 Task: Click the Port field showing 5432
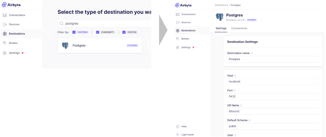tap(273, 96)
